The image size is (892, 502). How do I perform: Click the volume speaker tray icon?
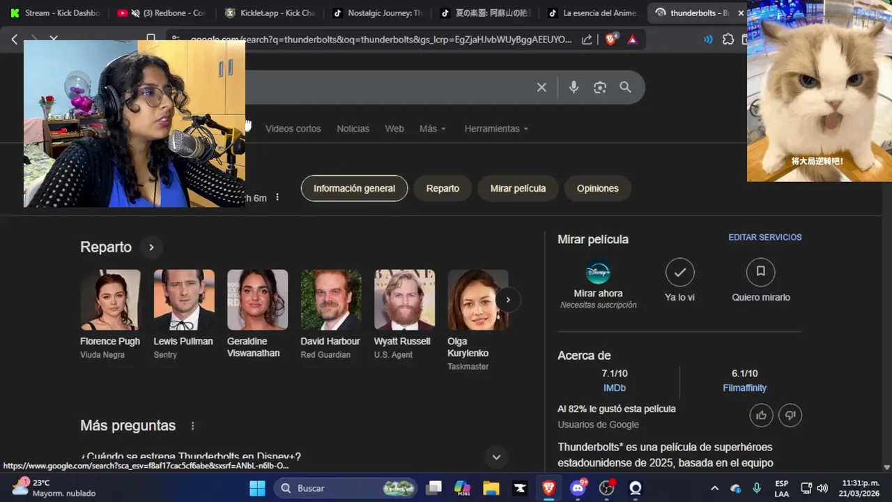pos(822,488)
